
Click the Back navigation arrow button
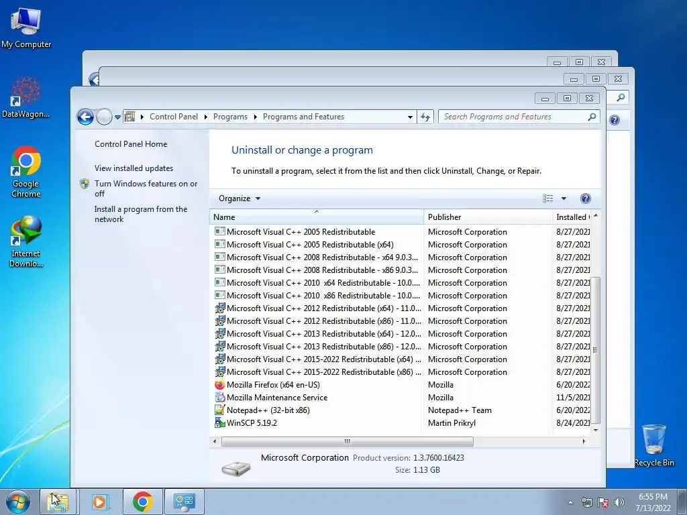click(85, 117)
